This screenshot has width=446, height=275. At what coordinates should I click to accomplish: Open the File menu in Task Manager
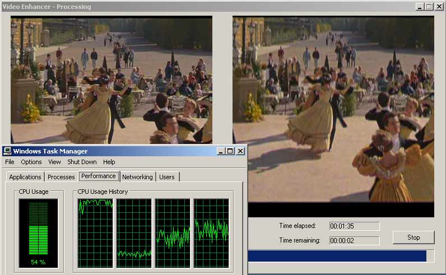(10, 162)
